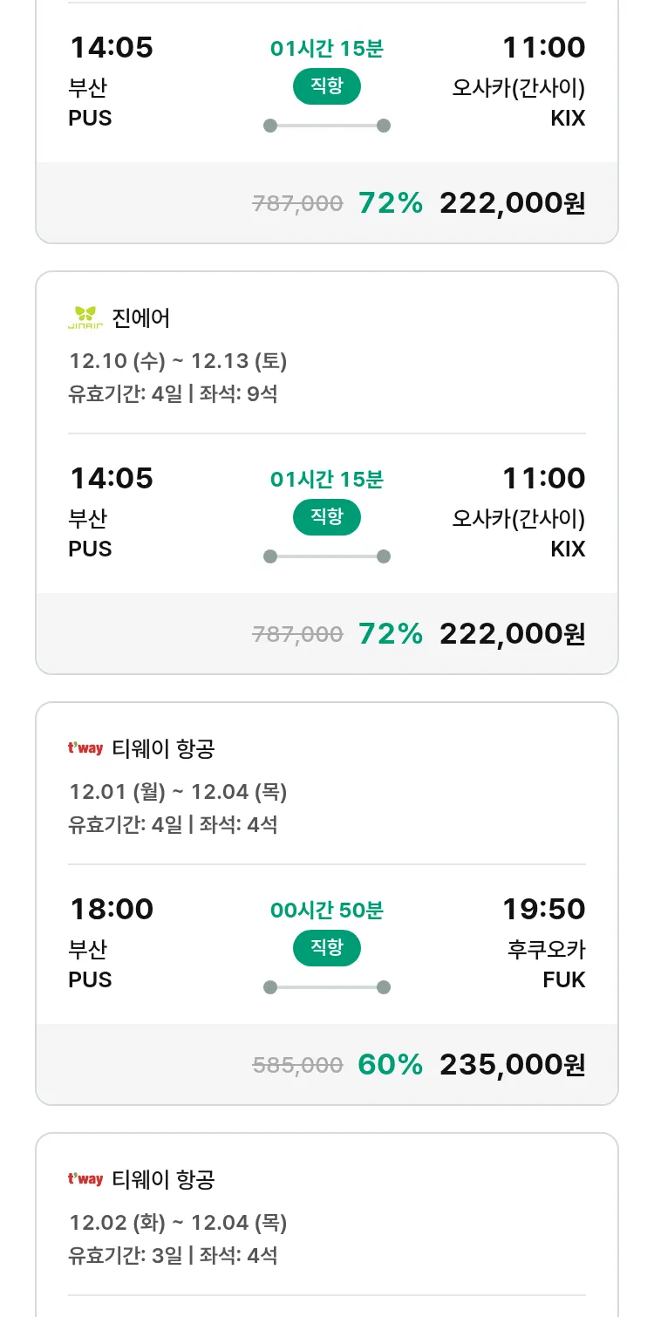The height and width of the screenshot is (1317, 654).
Task: Click t'way logo on the 12.02 card
Action: point(85,1179)
